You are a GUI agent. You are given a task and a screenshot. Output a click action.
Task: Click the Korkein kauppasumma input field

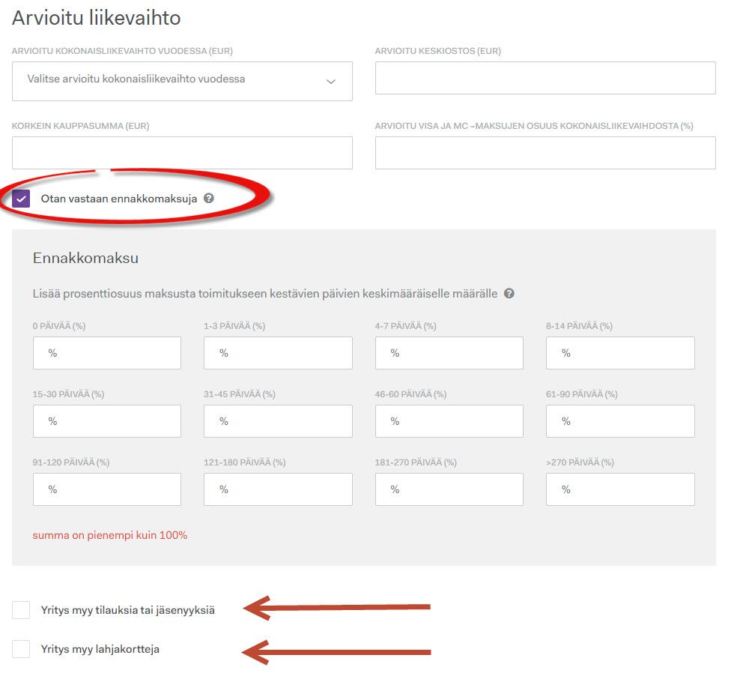[x=182, y=153]
